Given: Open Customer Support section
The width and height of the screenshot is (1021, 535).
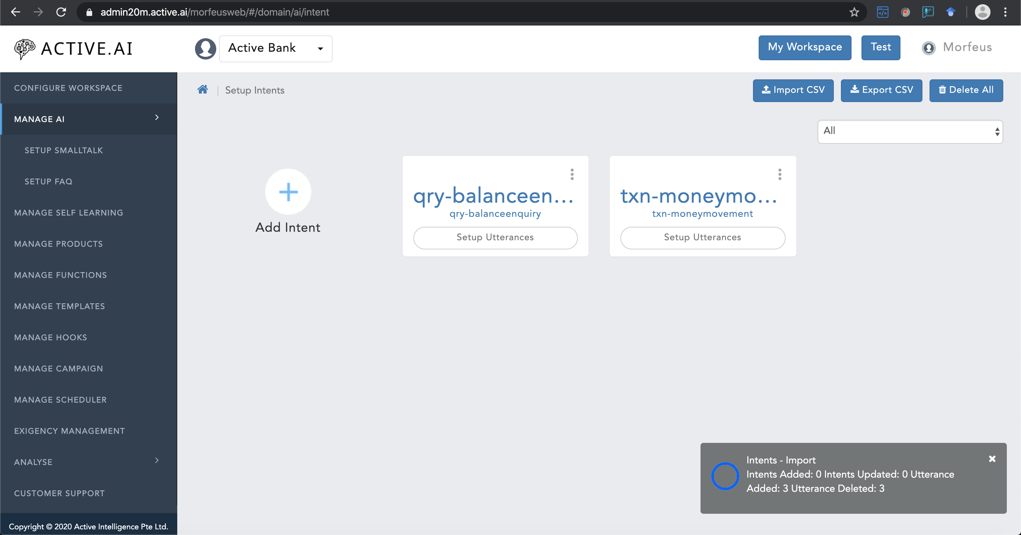Looking at the screenshot, I should [x=60, y=494].
